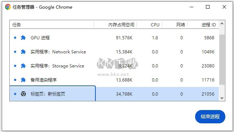Click the Chrome icon of 新标签页 row

(x=23, y=94)
